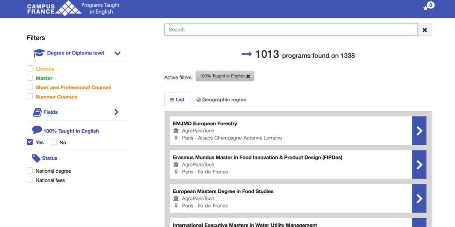The image size is (455, 227).
Task: Click AgroParisTech under EMJMD European Forestry
Action: (198, 131)
